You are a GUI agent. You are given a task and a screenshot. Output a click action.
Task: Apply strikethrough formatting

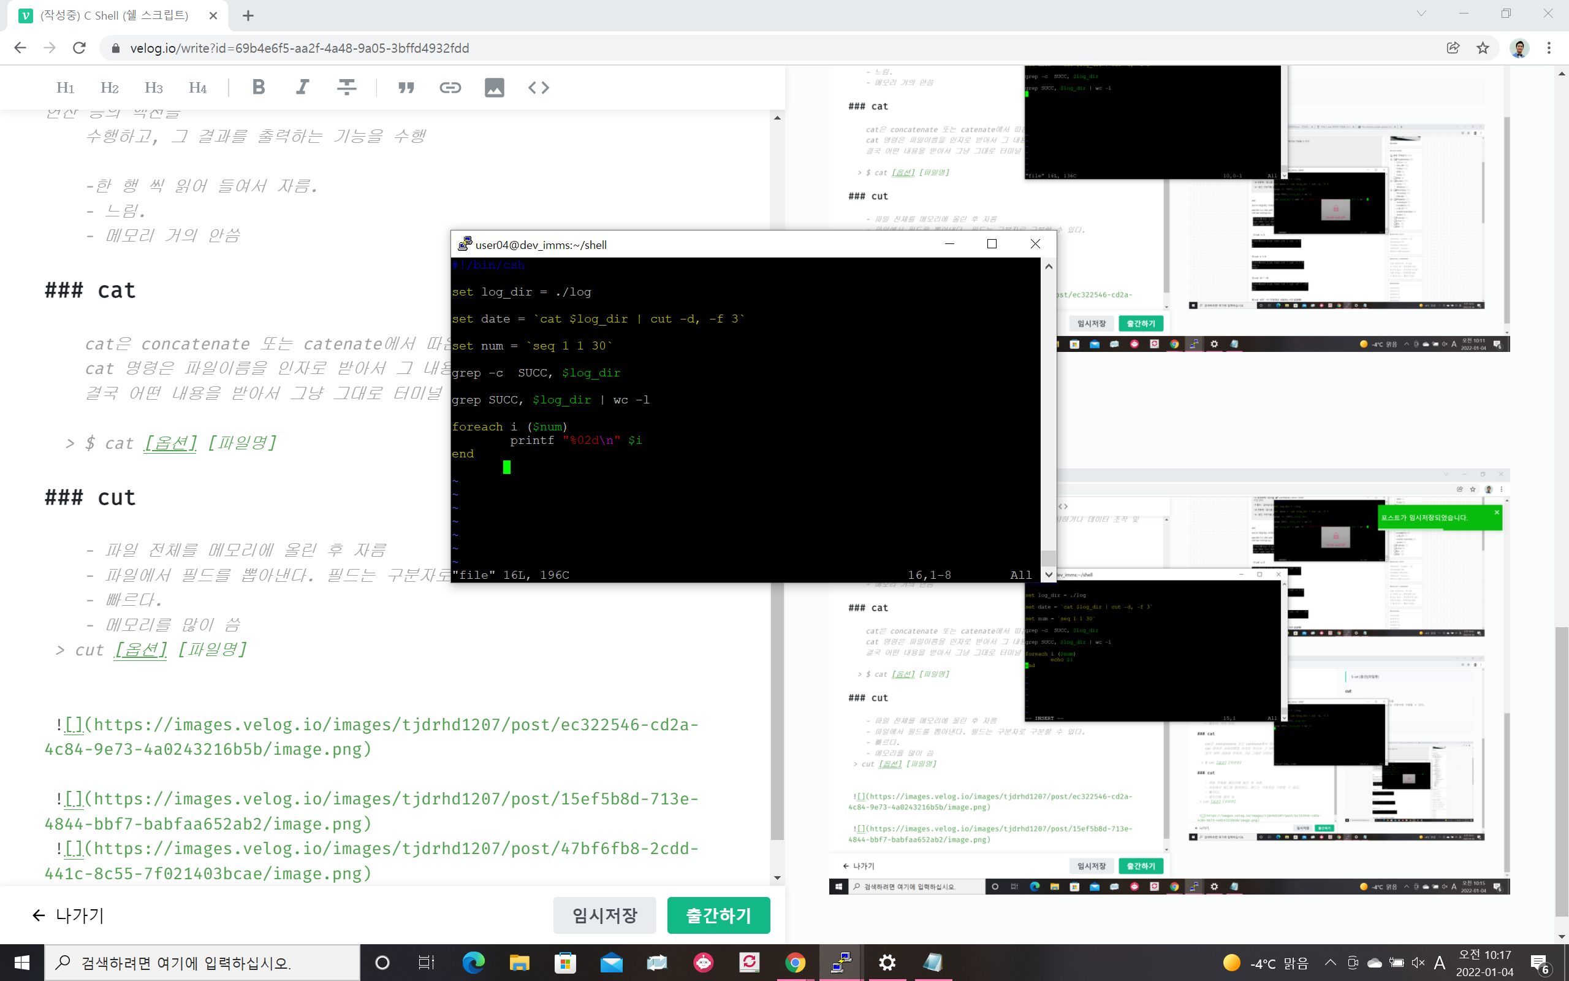coord(346,88)
